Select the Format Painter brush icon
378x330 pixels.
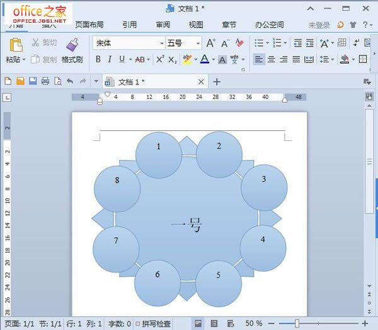(72, 45)
